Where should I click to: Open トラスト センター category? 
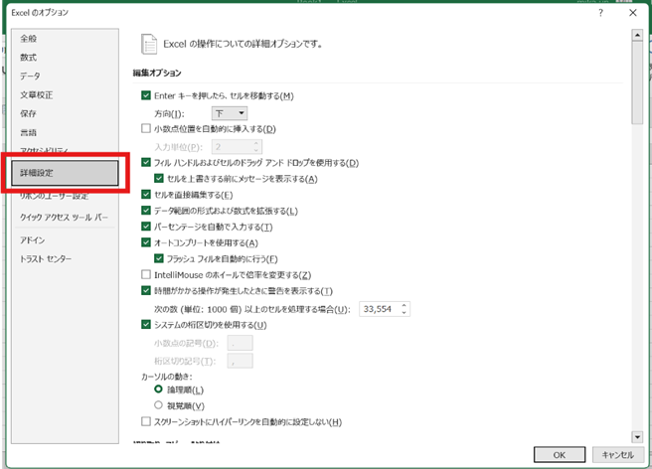click(x=47, y=258)
